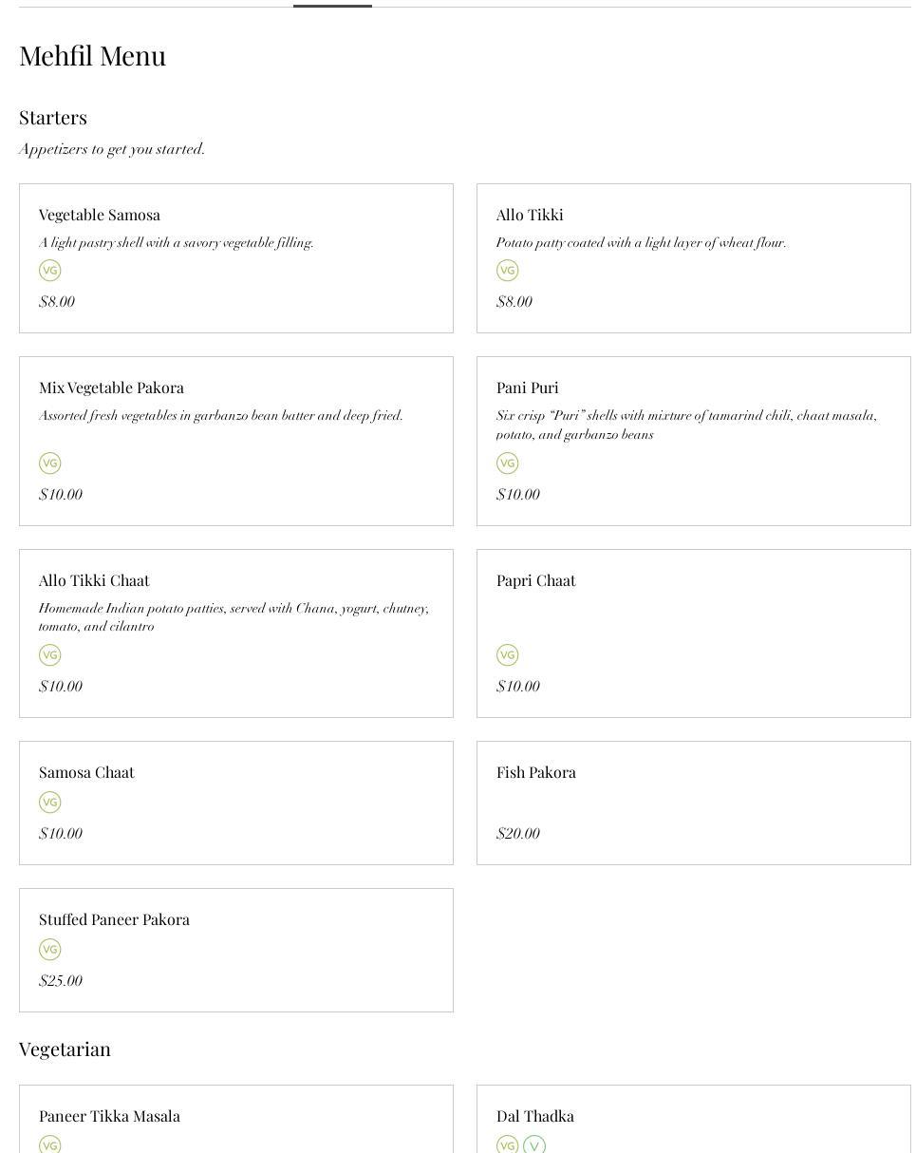The image size is (916, 1153).
Task: Open the Fish Pakora item
Action: [536, 773]
